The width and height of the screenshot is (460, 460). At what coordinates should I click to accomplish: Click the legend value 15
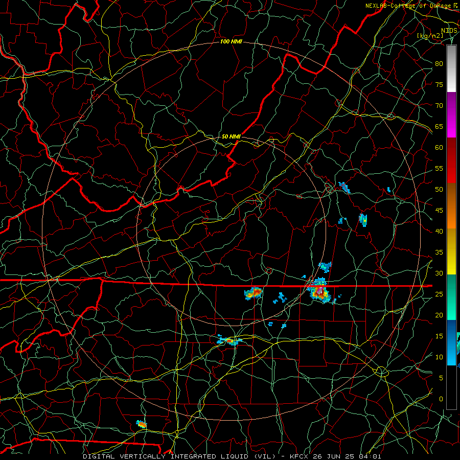point(439,336)
